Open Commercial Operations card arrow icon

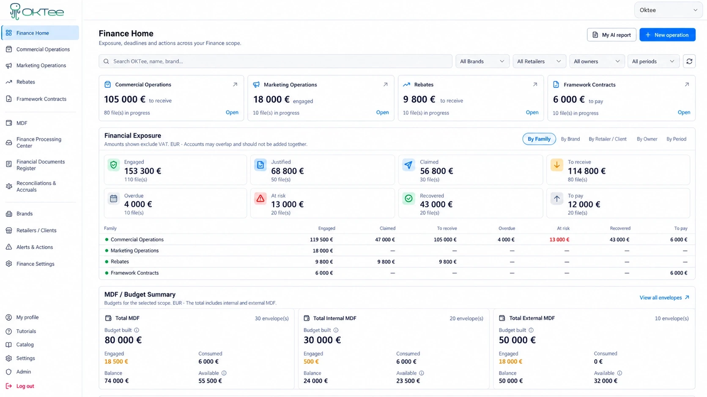tap(235, 84)
